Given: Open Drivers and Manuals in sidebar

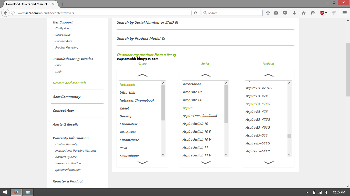Looking at the screenshot, I should point(69,83).
